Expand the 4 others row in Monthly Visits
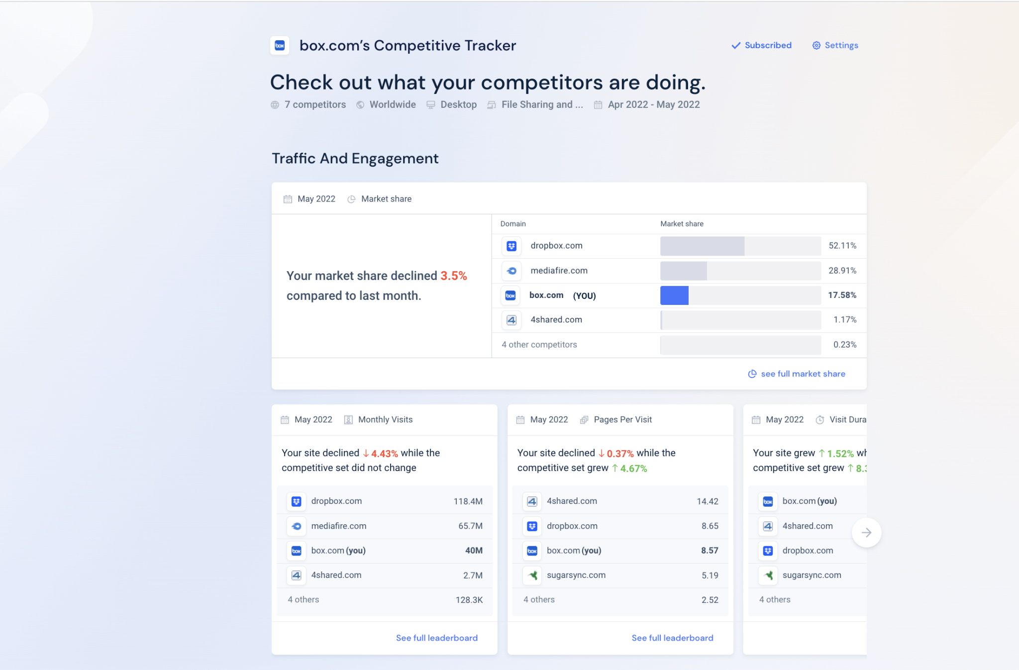Screen dimensions: 1019x670 click(303, 599)
